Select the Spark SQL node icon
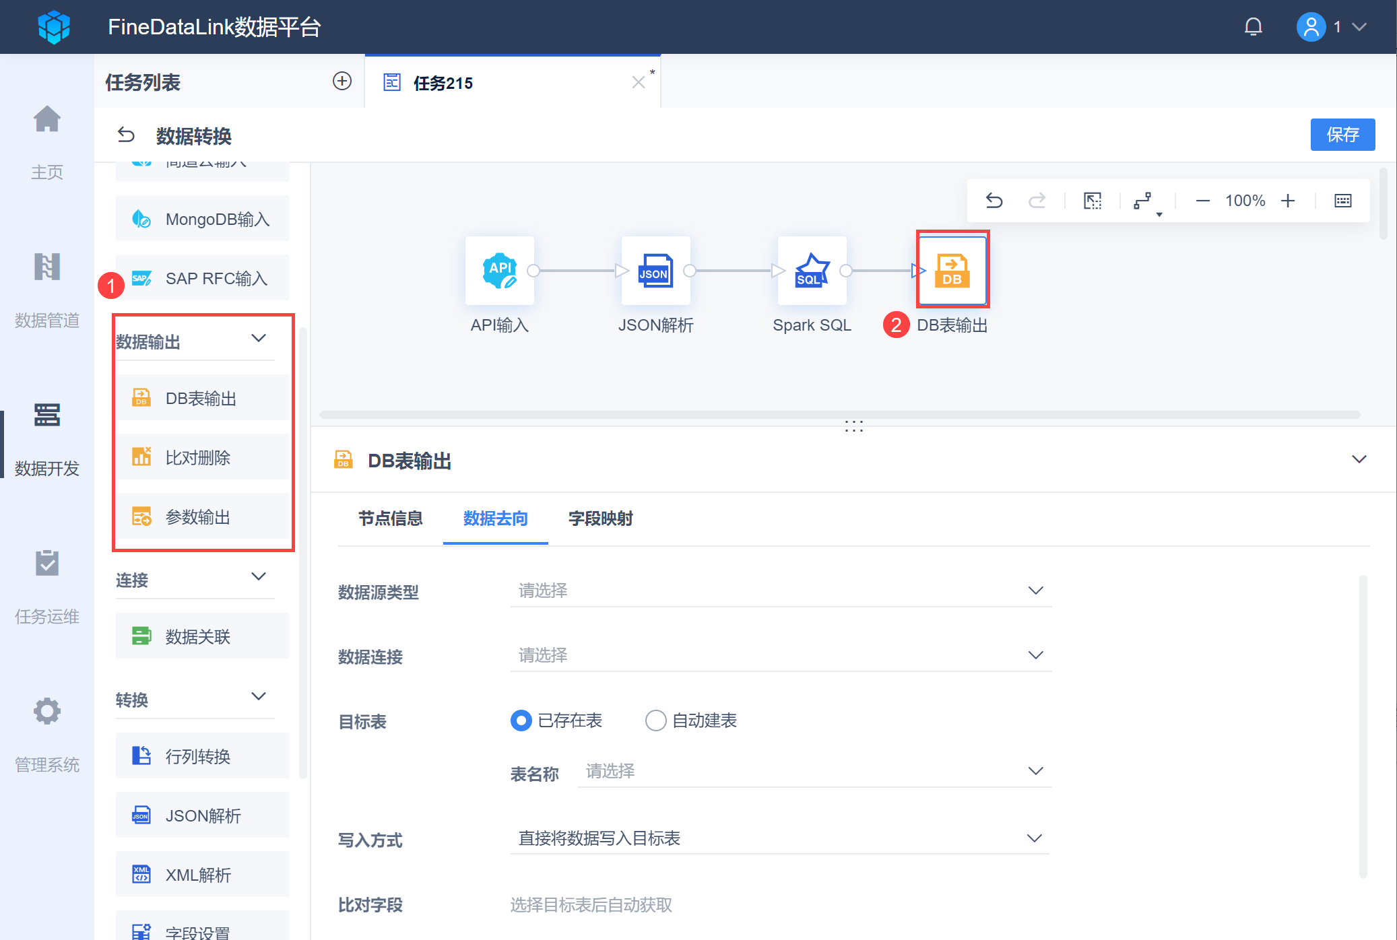1397x940 pixels. click(812, 271)
